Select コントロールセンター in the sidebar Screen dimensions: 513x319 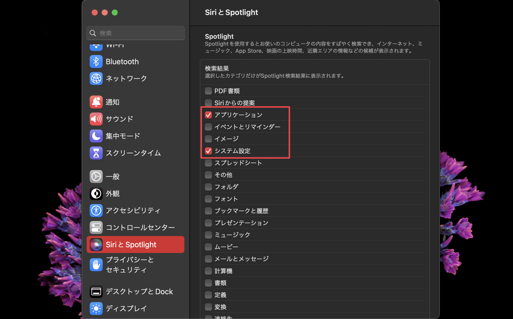coord(140,227)
